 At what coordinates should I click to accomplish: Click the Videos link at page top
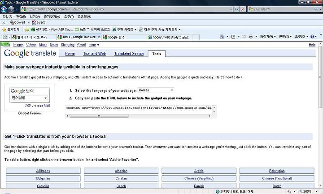[x=31, y=45]
